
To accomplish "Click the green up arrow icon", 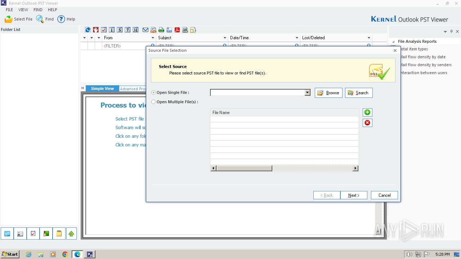I will point(71,233).
